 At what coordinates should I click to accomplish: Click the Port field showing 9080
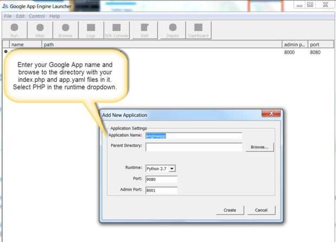click(x=161, y=180)
